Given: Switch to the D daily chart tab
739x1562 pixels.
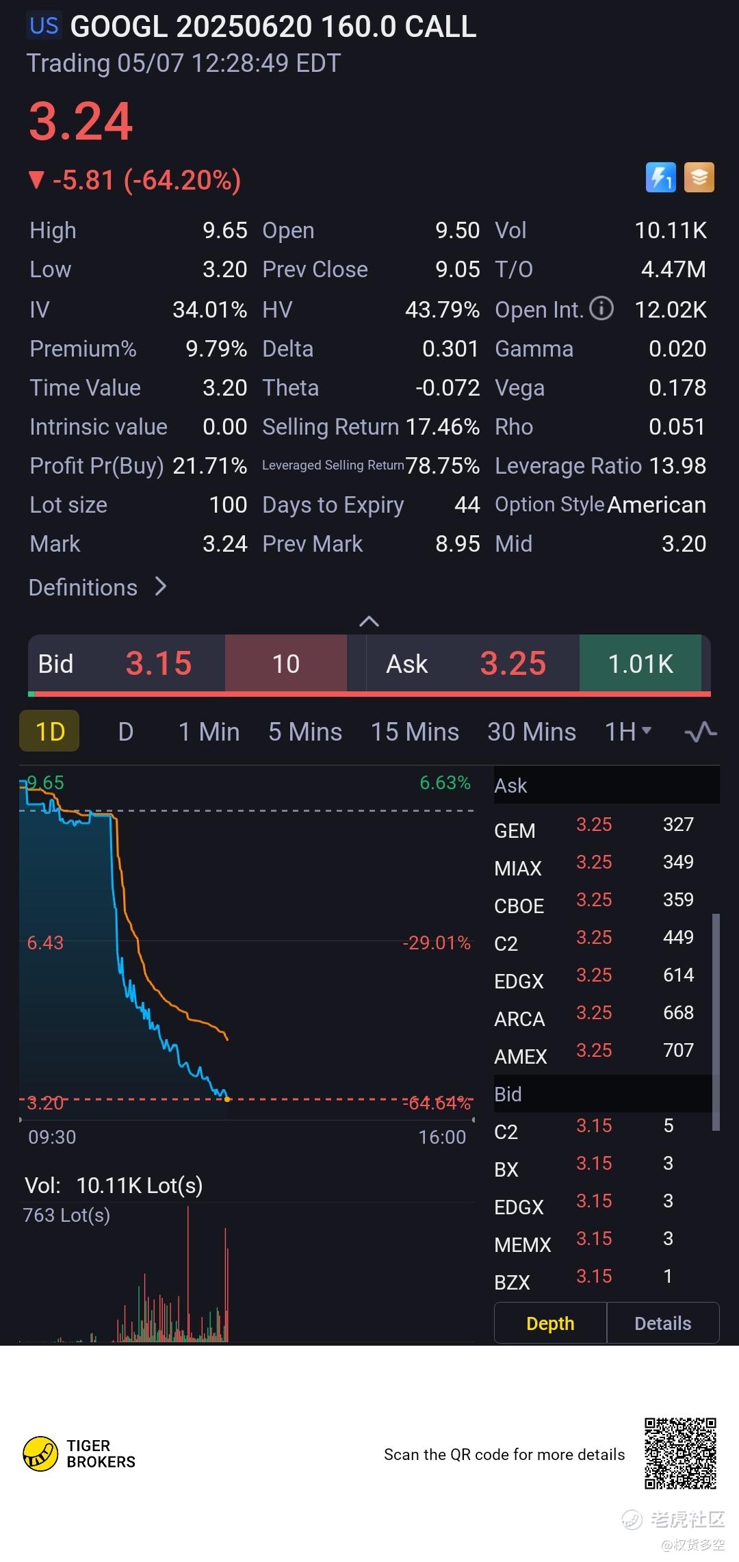Looking at the screenshot, I should click(x=126, y=732).
